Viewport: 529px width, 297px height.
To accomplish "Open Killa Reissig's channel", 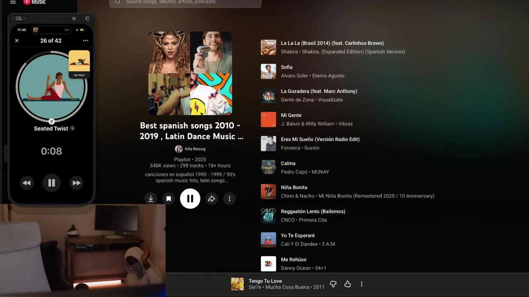I will click(195, 149).
